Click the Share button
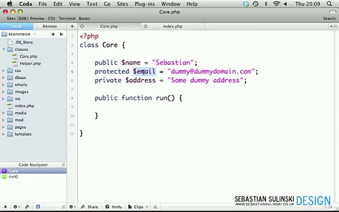Screen dimensions: 339x212 pos(89,207)
